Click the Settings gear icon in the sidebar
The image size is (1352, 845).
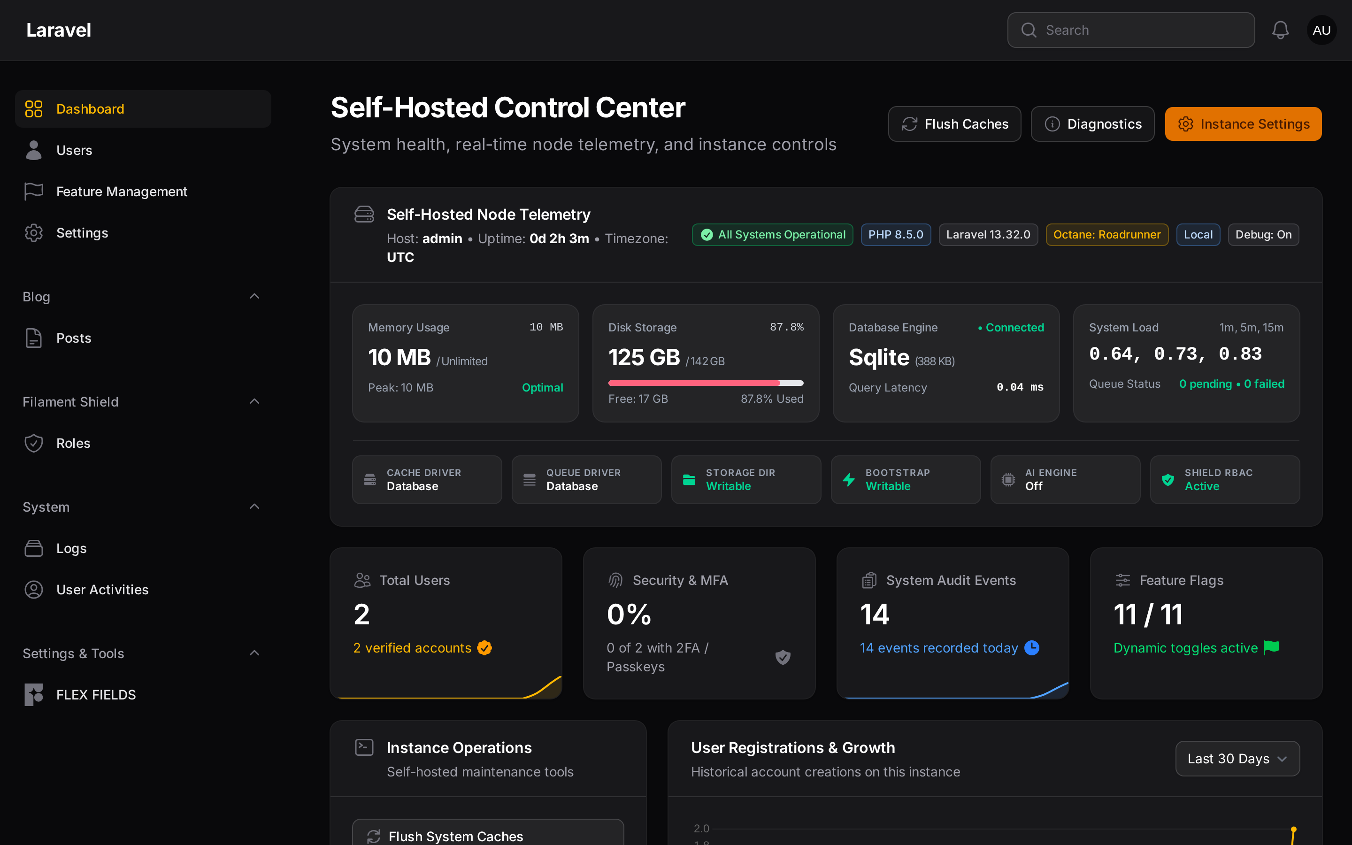[33, 233]
